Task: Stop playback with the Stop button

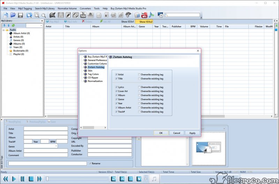Action: click(x=31, y=179)
